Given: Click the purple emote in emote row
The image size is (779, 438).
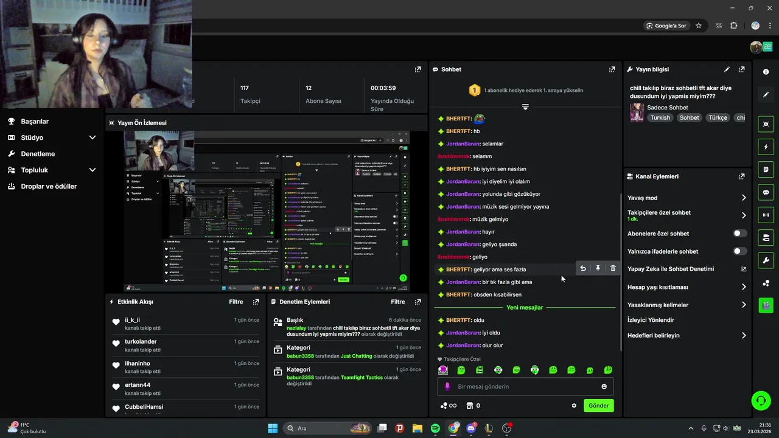Looking at the screenshot, I should [x=443, y=370].
